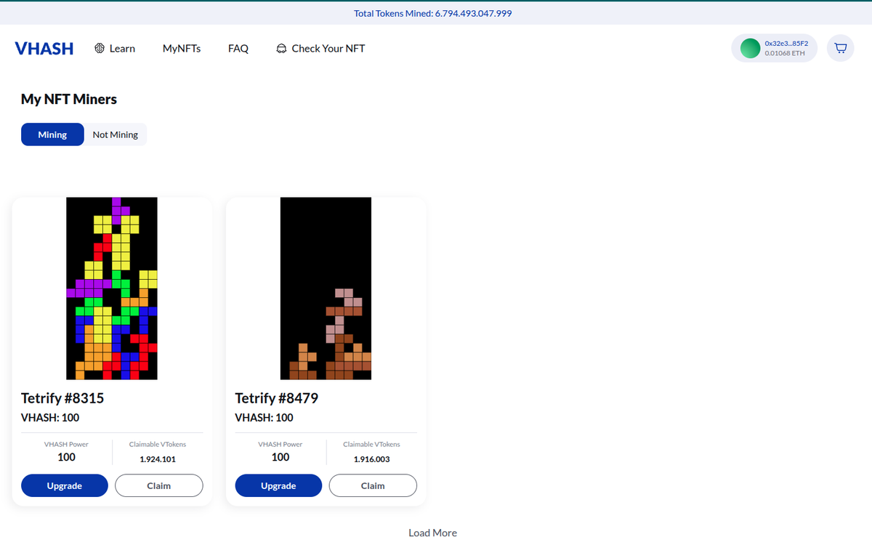Upgrade Tetrify #8479 miner
Screen dimensions: 872x545
(x=278, y=485)
